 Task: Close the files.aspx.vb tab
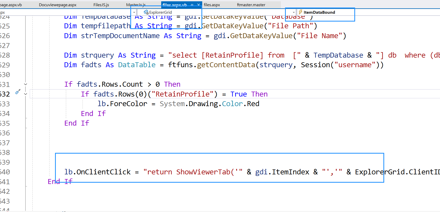[198, 5]
